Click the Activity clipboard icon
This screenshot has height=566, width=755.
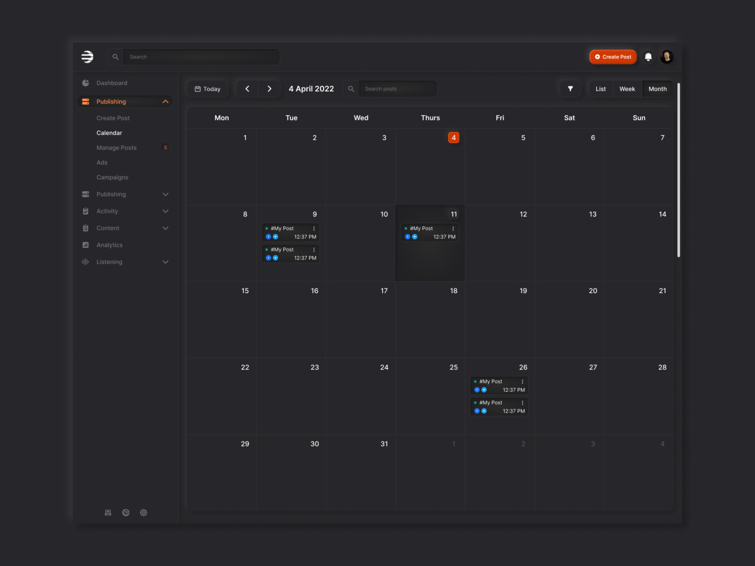pos(85,211)
